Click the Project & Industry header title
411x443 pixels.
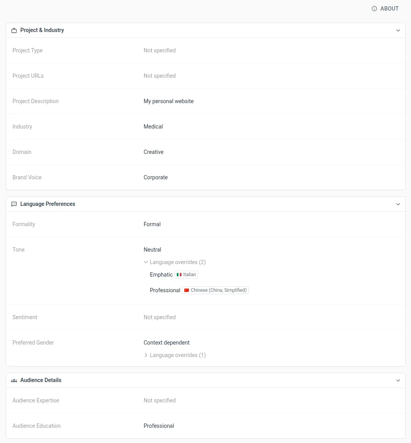pos(42,30)
